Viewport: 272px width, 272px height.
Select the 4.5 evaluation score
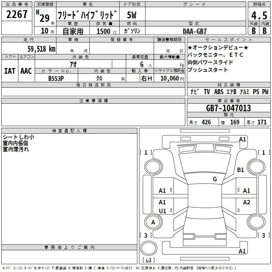pos(259,16)
